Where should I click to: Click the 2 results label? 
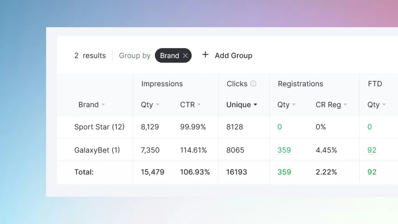click(x=90, y=56)
